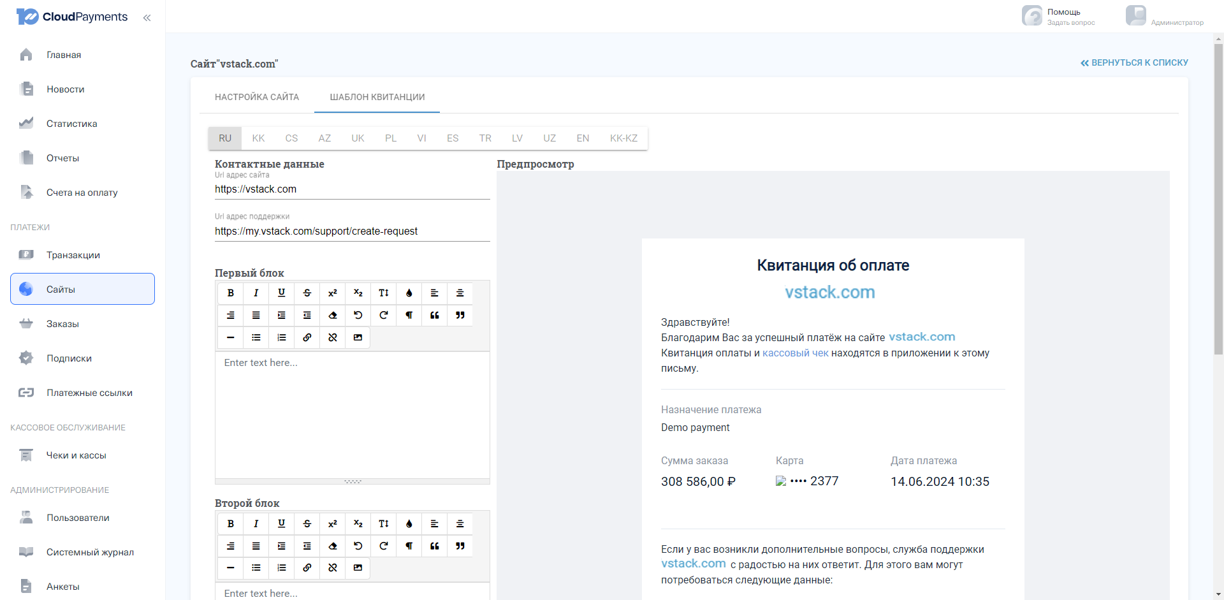Justify text in Первый блок toolbar

256,315
